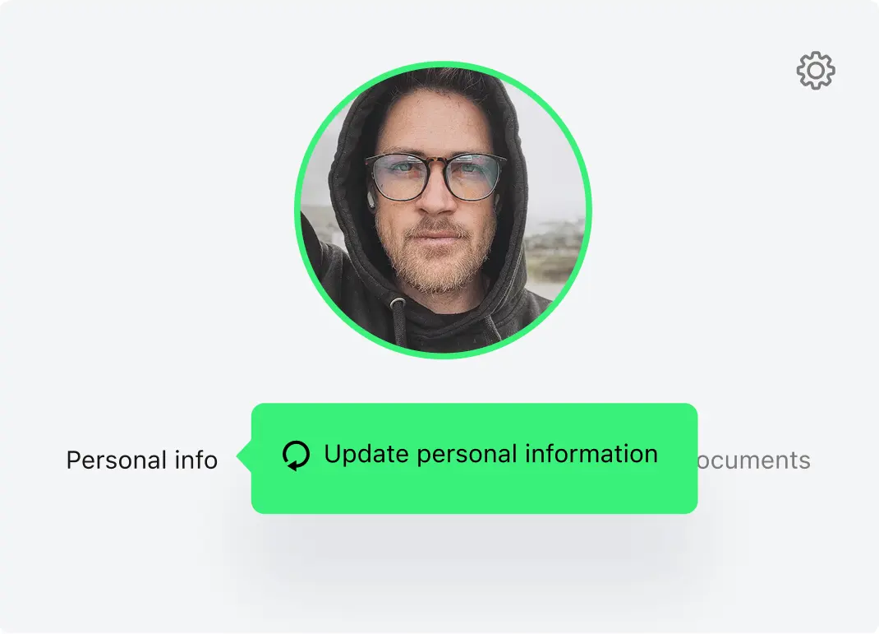Switch to the partially hidden Documents tab
The width and height of the screenshot is (879, 634).
pyautogui.click(x=754, y=460)
